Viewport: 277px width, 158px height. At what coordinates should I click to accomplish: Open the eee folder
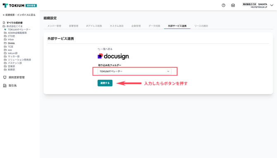pos(10,50)
